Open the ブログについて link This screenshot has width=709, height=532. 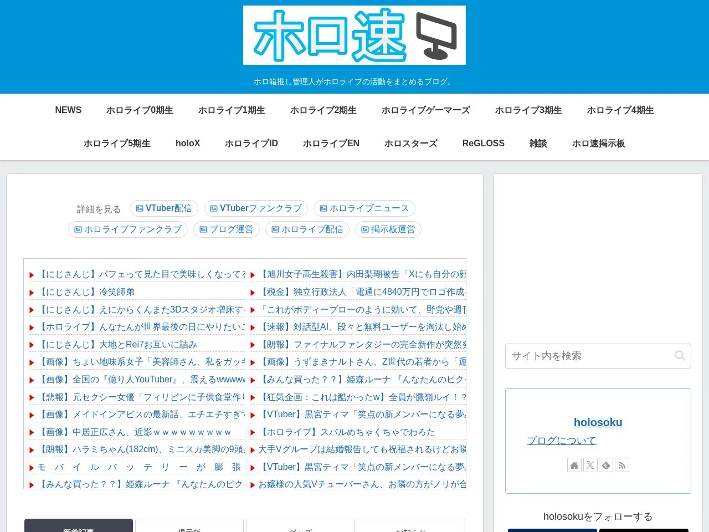coord(561,441)
